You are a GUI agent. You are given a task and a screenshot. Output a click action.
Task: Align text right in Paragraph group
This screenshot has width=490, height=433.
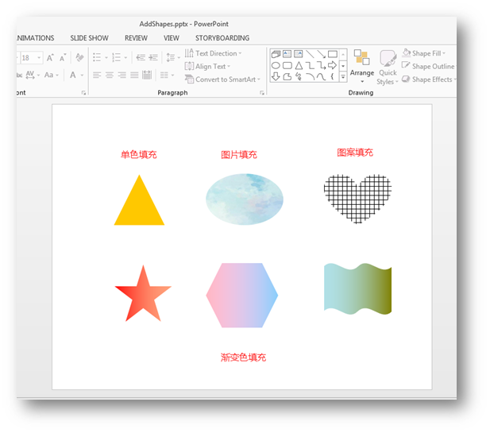click(122, 75)
